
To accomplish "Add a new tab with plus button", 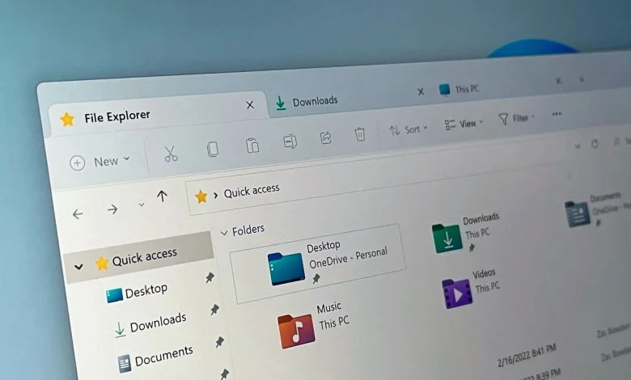I will click(582, 79).
